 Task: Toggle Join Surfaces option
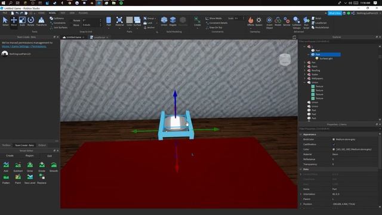tap(58, 27)
